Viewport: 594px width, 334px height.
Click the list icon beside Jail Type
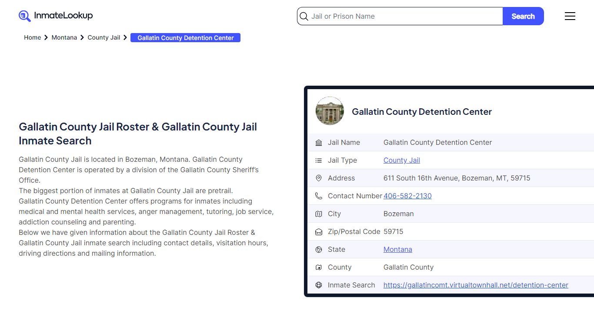pyautogui.click(x=319, y=160)
